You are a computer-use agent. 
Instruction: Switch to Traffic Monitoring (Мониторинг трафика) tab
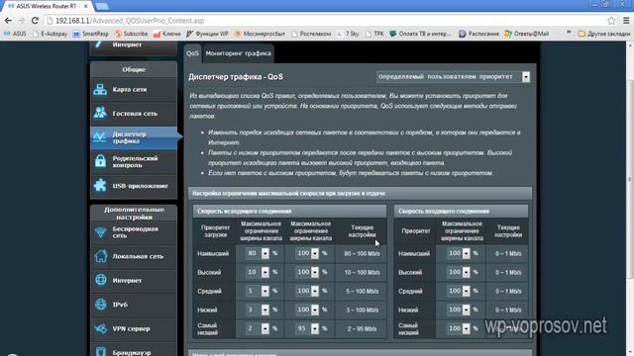point(238,53)
